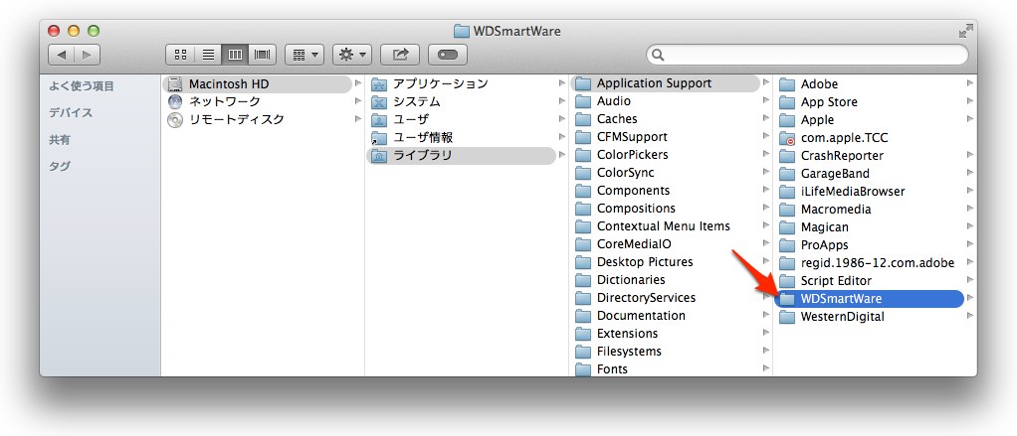
Task: Select the ユーザ情報 alias icon
Action: tap(379, 138)
